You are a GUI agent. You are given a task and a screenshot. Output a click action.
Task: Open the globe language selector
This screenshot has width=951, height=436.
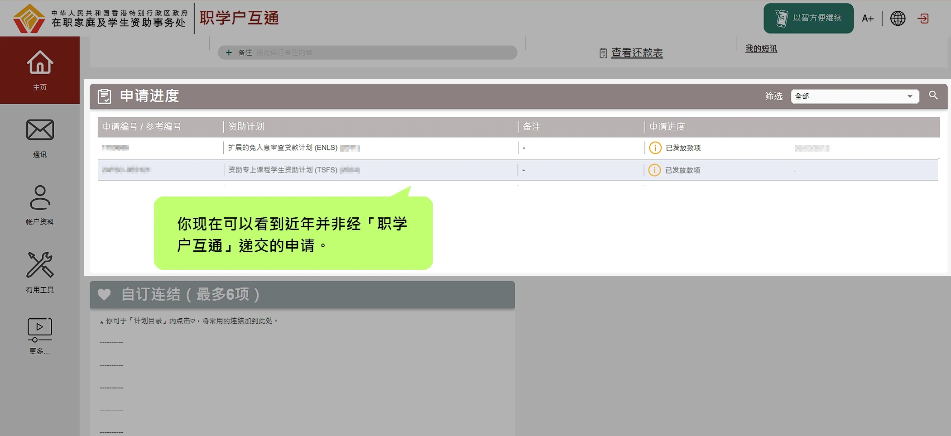pos(898,19)
